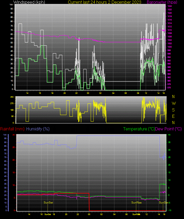This screenshot has height=219, width=184.
Task: Click the S compass direction letter
Action: coord(173,110)
